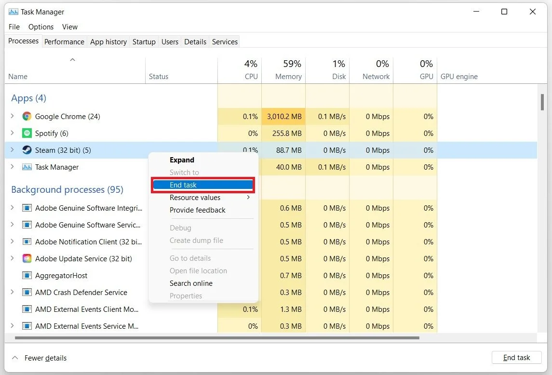Click the Adobe Genuine Software Integrity icon

pos(27,208)
